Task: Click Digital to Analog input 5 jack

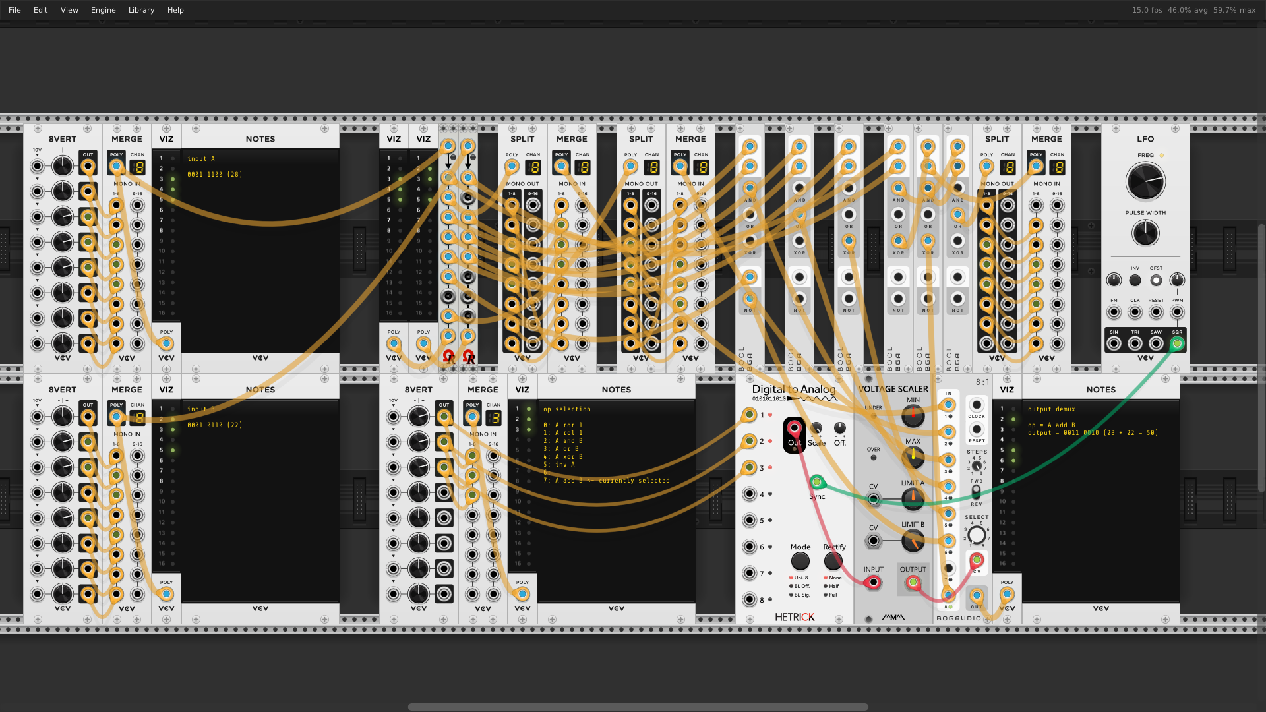Action: (x=749, y=520)
